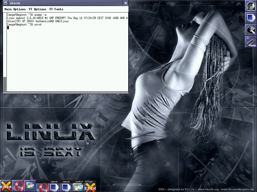Launch Opera from the untitled dock icon
Viewport: 257px width, 192px height.
pyautogui.click(x=18, y=186)
